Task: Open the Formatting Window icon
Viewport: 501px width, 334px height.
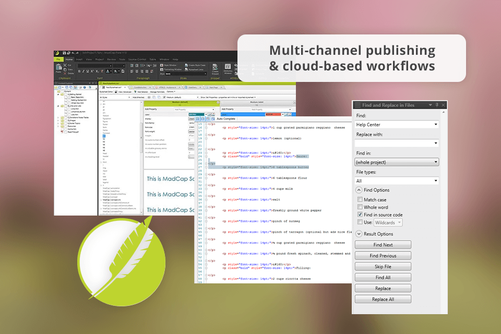Action: 162,69
